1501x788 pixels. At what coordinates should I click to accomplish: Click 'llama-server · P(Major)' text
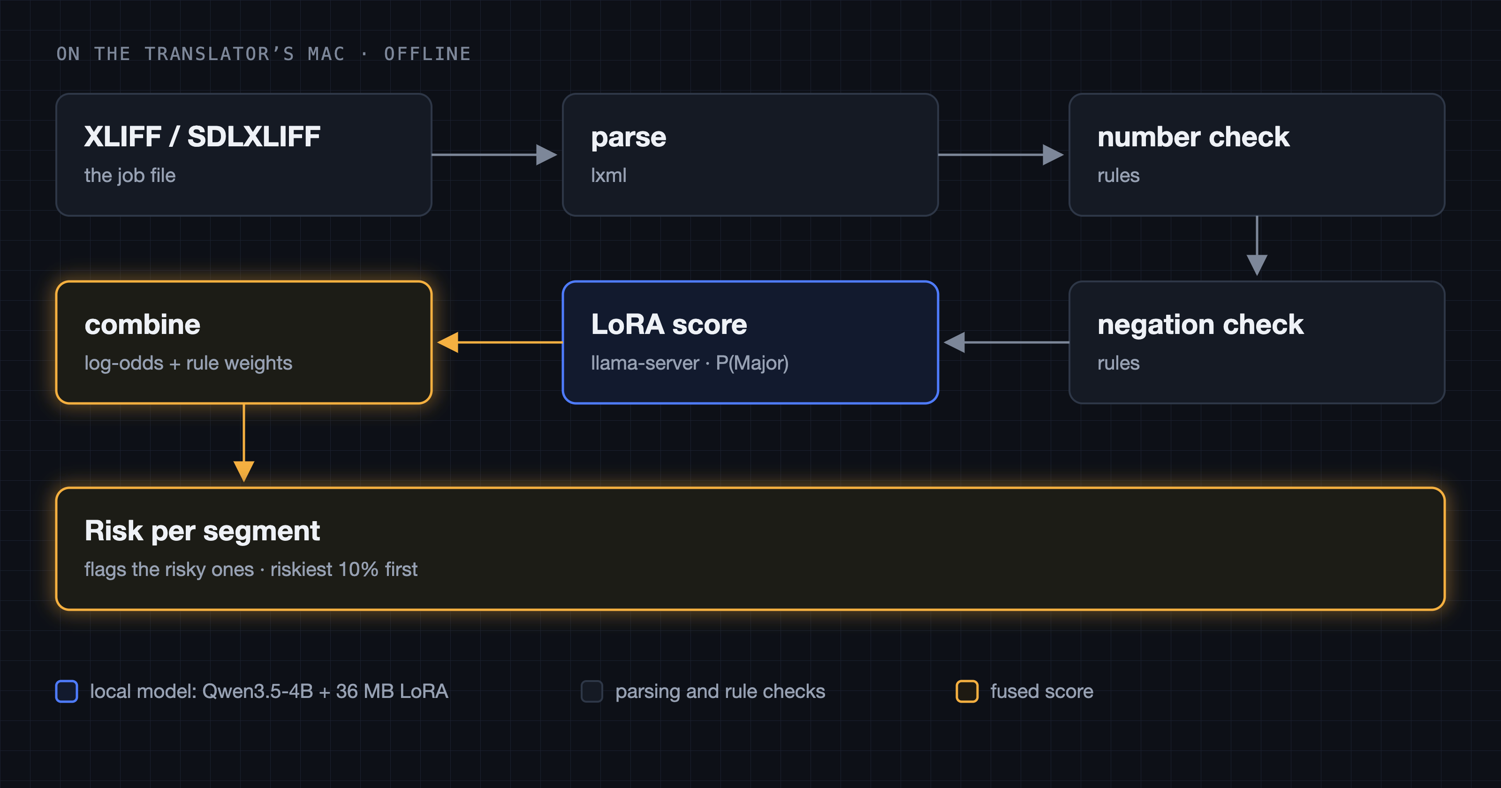pyautogui.click(x=690, y=363)
